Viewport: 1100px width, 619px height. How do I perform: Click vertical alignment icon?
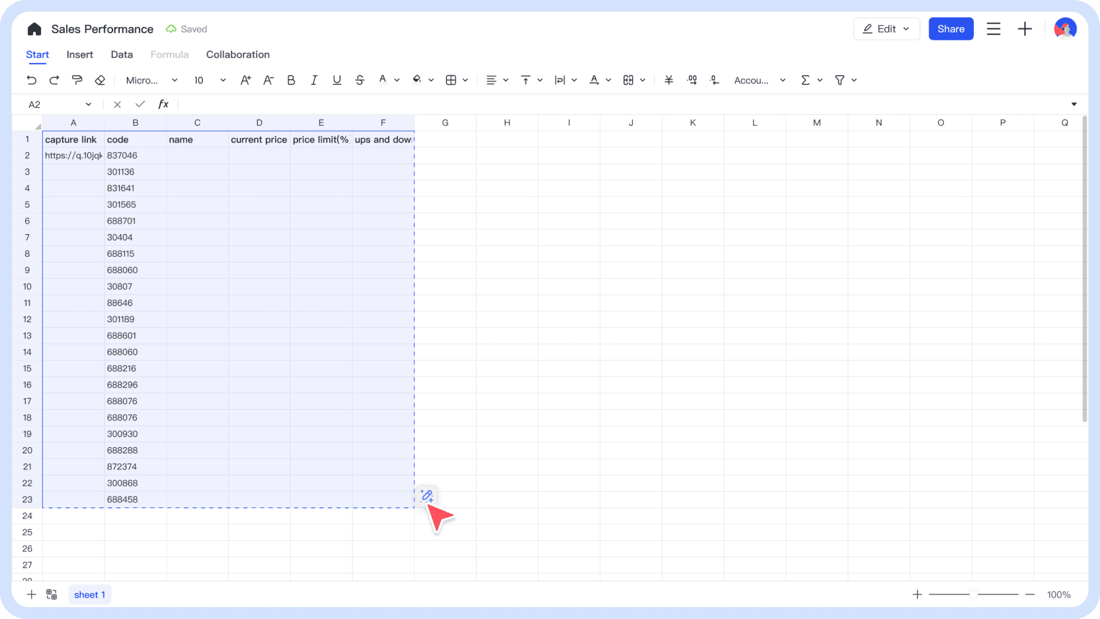[x=526, y=80]
